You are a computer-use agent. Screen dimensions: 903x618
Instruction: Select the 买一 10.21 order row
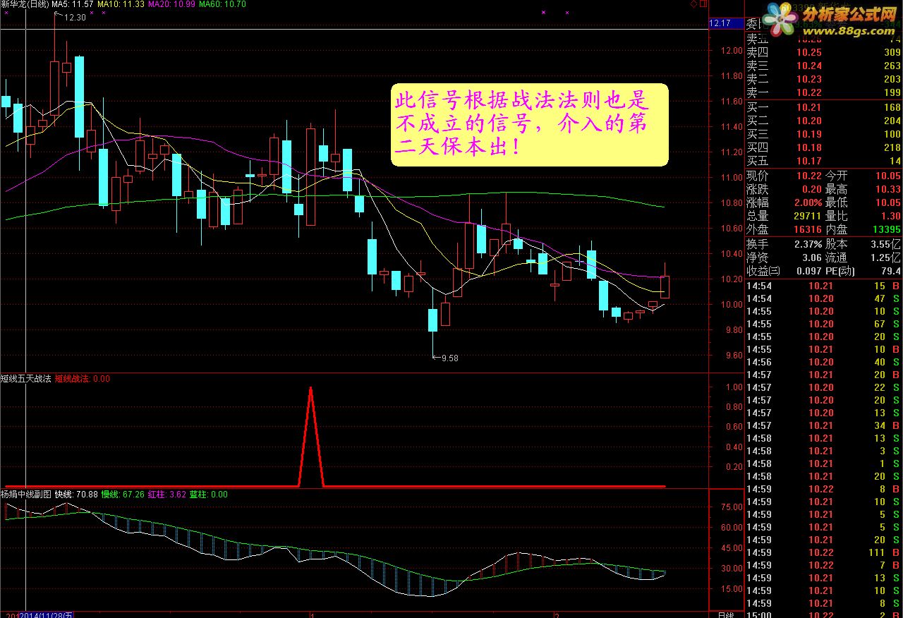[823, 107]
